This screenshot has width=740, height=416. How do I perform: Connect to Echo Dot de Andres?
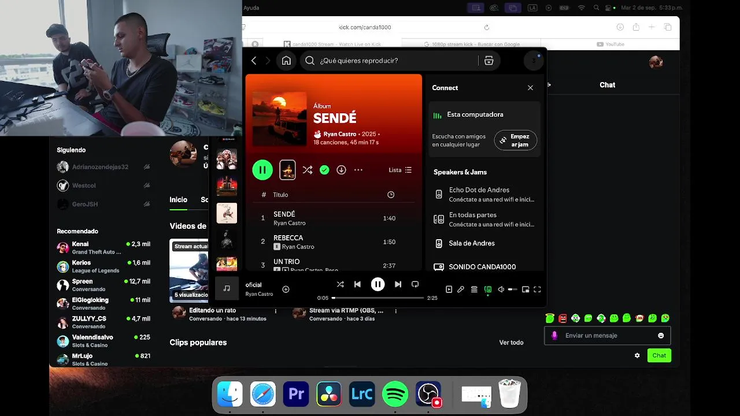(x=484, y=194)
